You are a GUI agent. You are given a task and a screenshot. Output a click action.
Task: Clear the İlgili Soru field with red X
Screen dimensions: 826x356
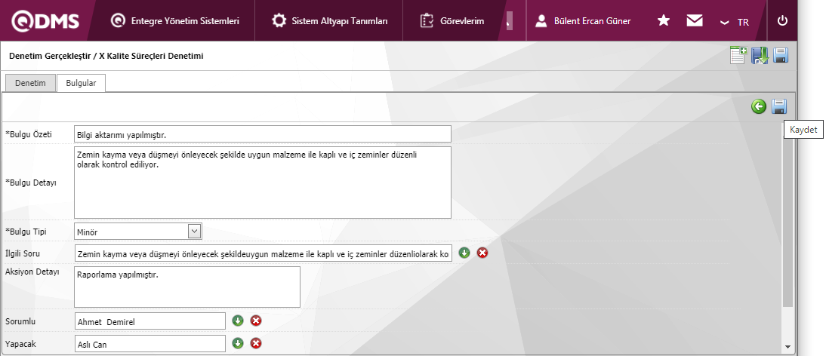point(482,253)
